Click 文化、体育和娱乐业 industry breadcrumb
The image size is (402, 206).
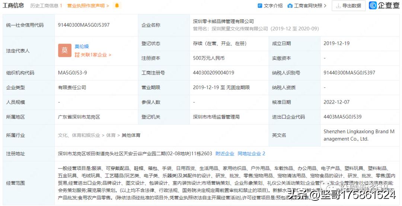pos(79,135)
